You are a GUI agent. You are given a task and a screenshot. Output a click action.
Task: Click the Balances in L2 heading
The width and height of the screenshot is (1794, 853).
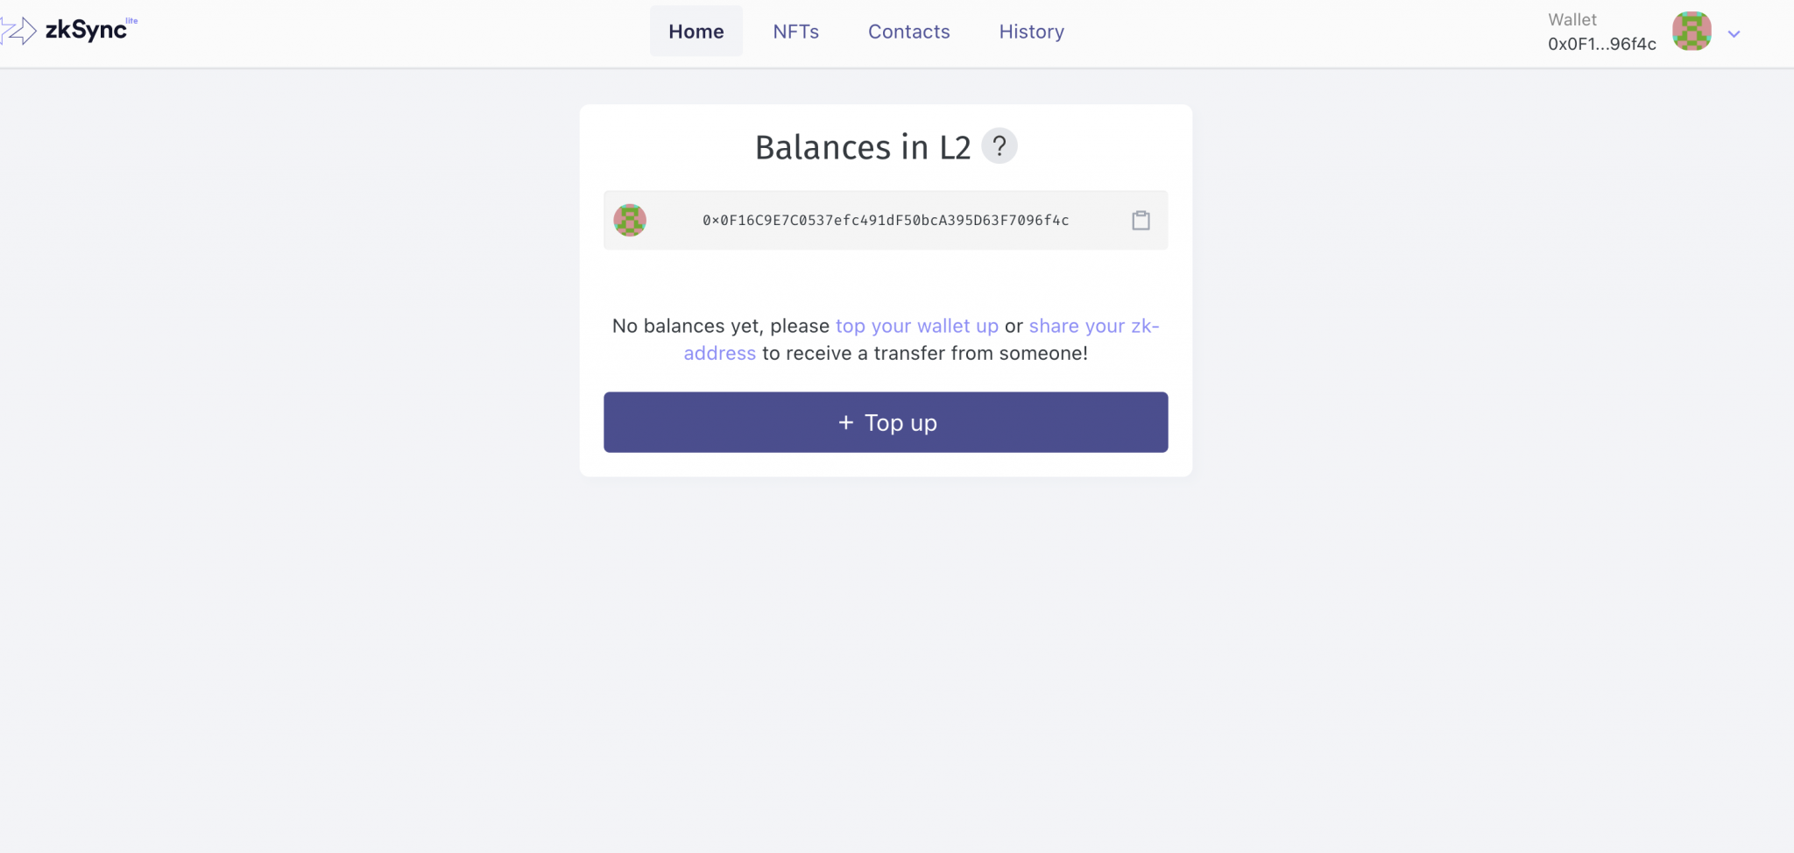(863, 147)
